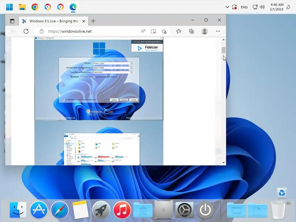Refresh the current page

tap(26, 31)
